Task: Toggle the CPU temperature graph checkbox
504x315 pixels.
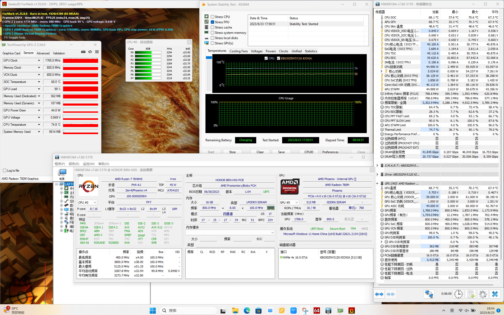Action: pos(266,58)
